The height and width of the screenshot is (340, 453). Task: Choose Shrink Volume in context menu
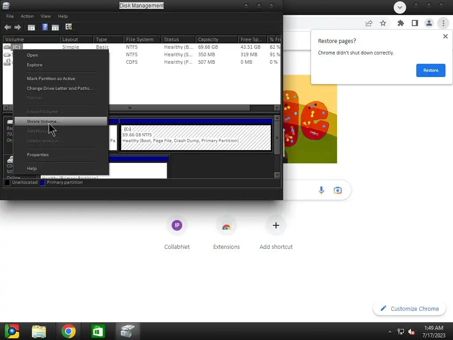(x=61, y=121)
